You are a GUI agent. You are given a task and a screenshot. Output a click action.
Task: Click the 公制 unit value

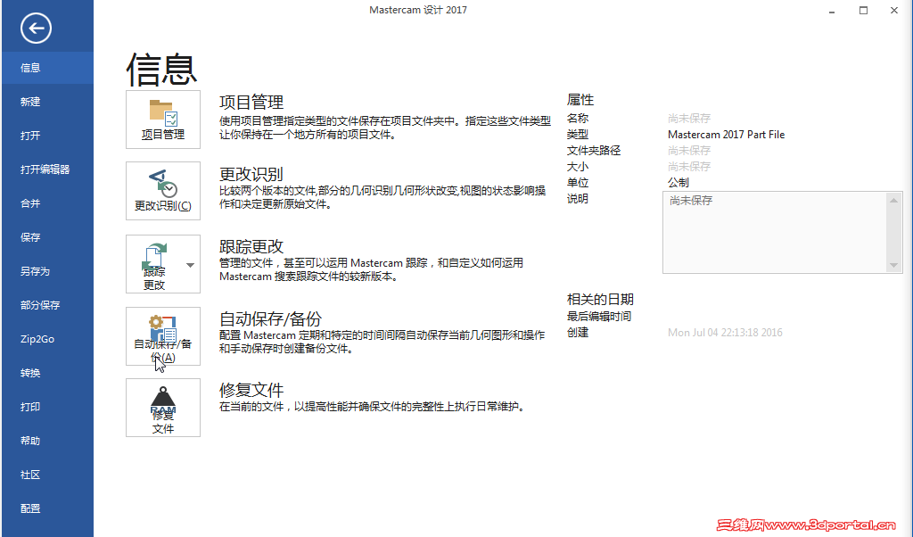(x=679, y=182)
